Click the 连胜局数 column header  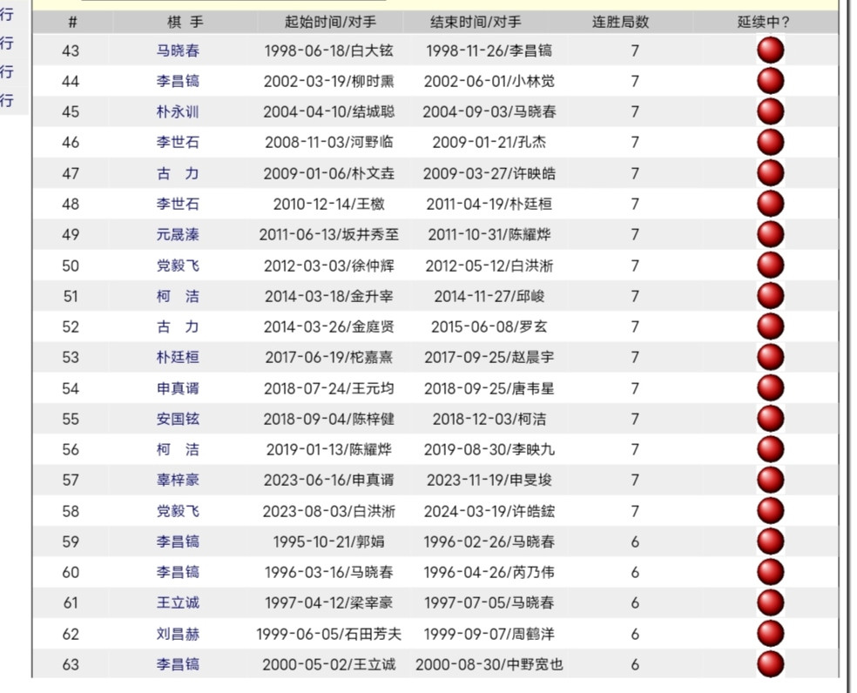[620, 22]
